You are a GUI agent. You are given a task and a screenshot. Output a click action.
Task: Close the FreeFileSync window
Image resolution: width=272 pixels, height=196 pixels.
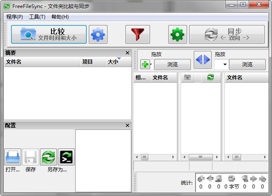coord(259,5)
